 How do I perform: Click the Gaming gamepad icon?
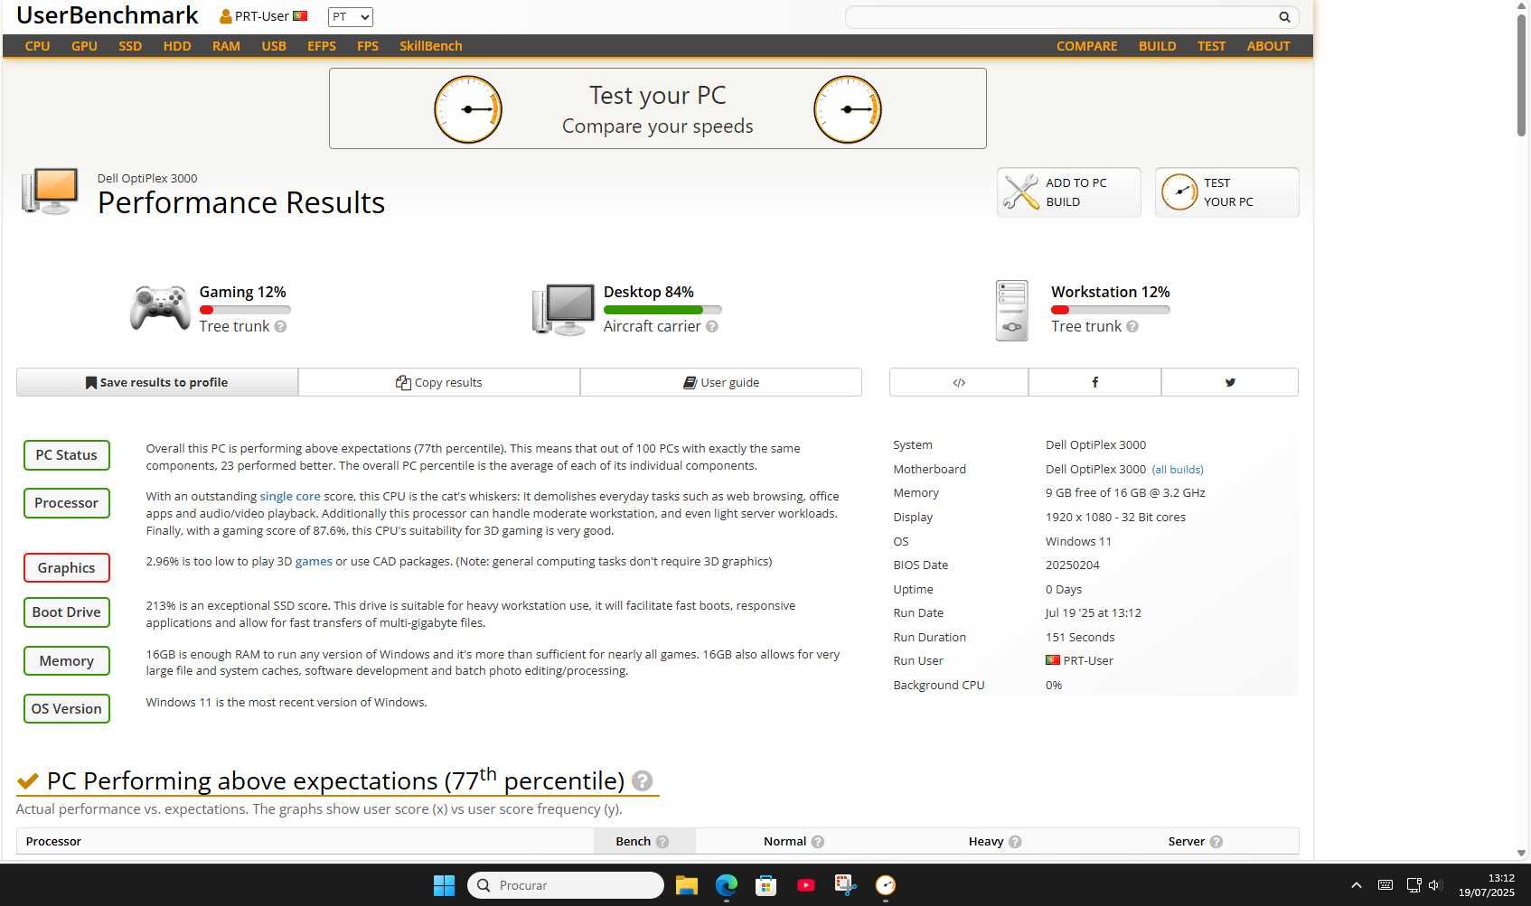click(x=160, y=309)
